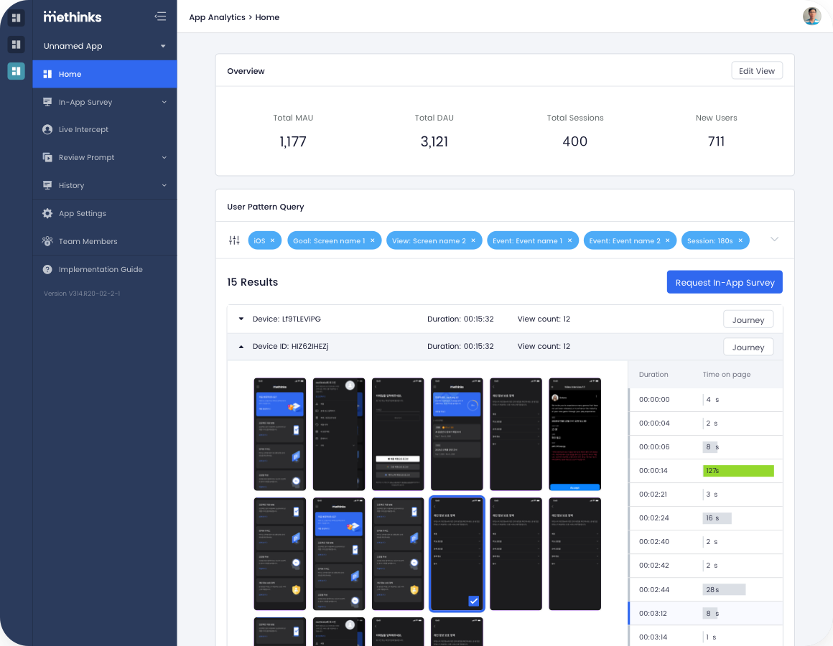Expand the User Pattern Query filters chevron
This screenshot has height=646, width=833.
(775, 240)
